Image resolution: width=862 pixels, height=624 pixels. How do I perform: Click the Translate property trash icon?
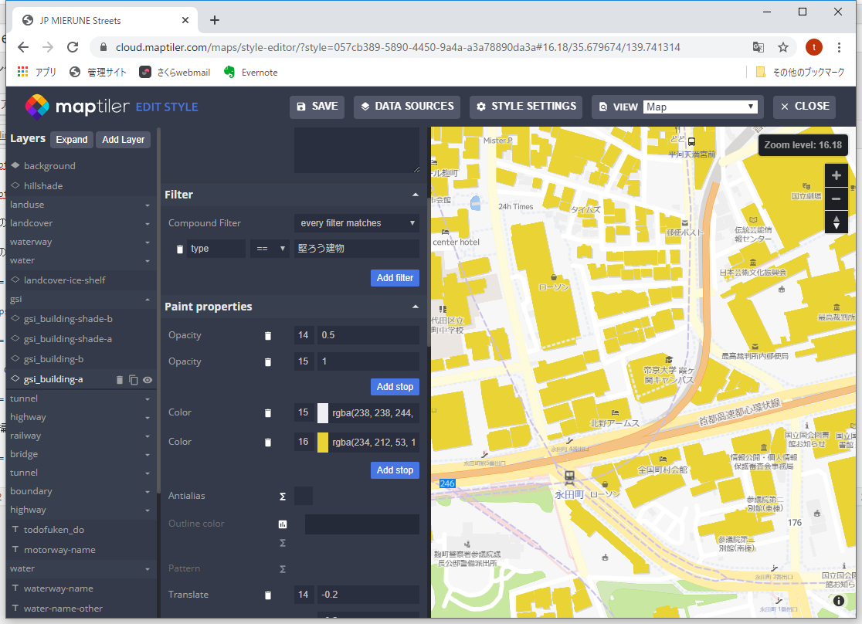[x=268, y=595]
